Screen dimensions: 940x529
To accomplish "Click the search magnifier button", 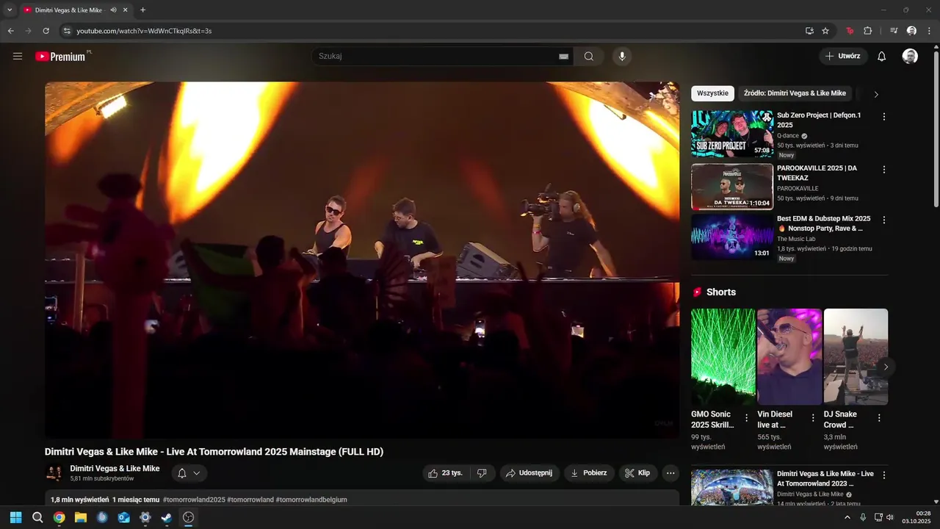I will pyautogui.click(x=589, y=57).
